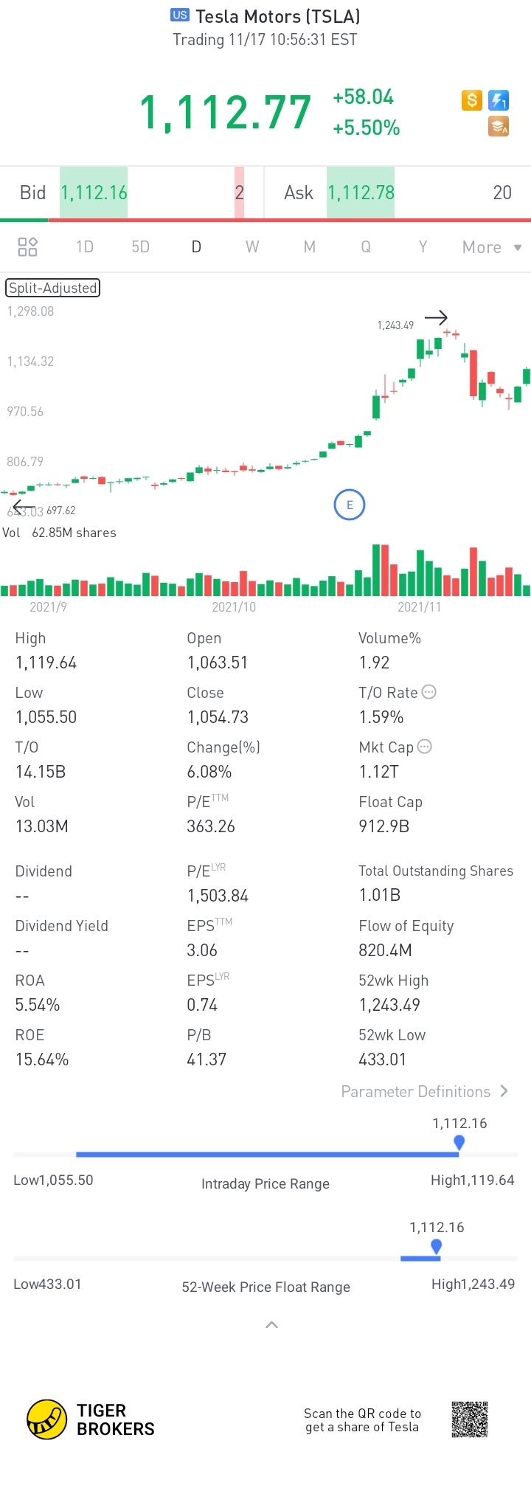The width and height of the screenshot is (531, 1494).
Task: Tap the Tiger Brokers logo
Action: click(91, 1419)
